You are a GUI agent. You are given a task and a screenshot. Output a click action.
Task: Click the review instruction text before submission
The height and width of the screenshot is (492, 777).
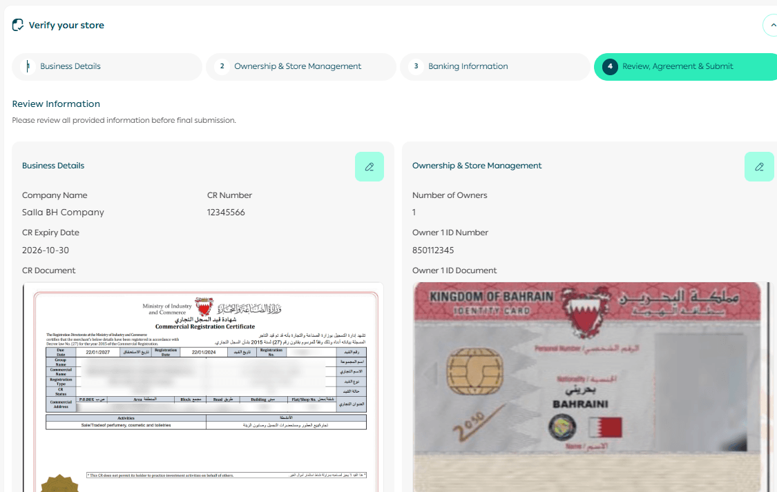click(x=124, y=120)
